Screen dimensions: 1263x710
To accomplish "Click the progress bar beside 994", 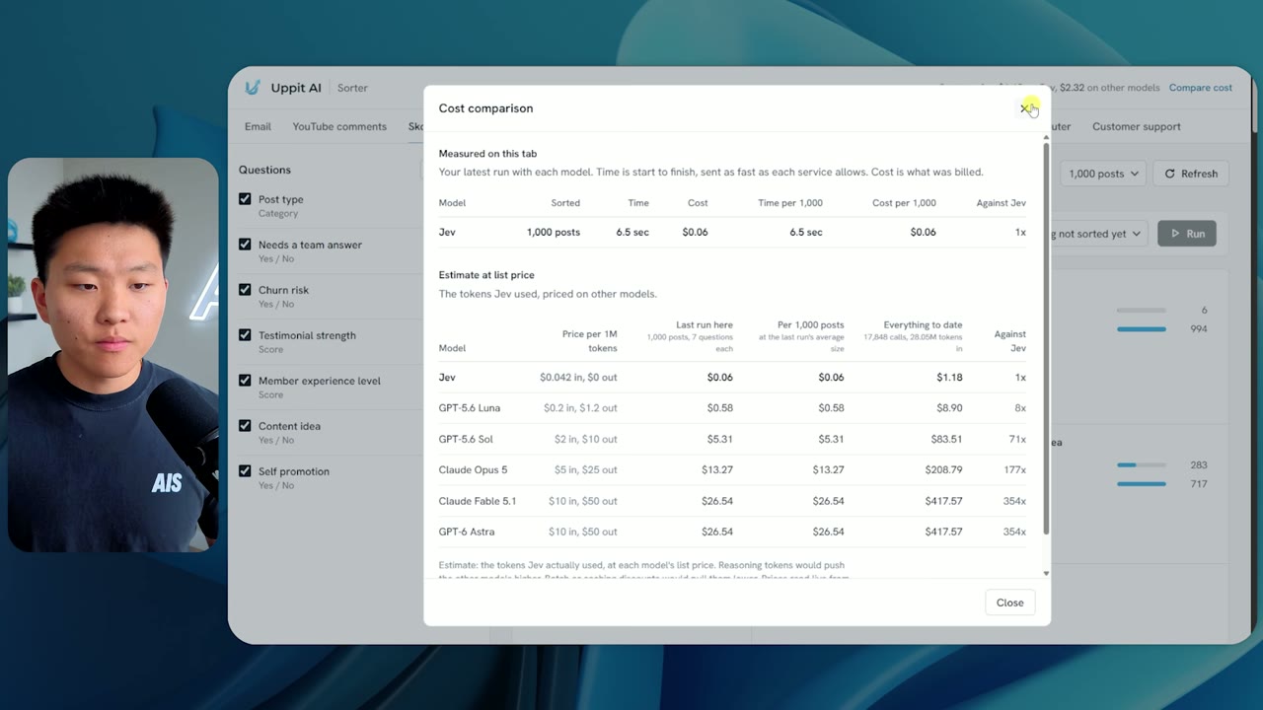I will [1142, 329].
